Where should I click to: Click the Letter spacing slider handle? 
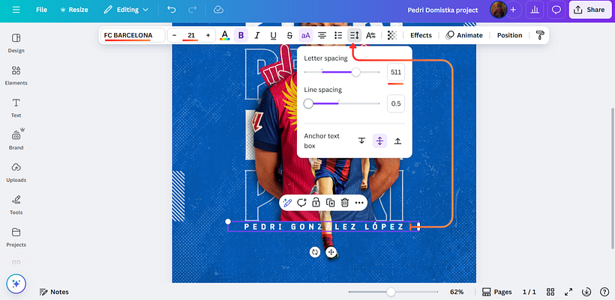tap(355, 72)
